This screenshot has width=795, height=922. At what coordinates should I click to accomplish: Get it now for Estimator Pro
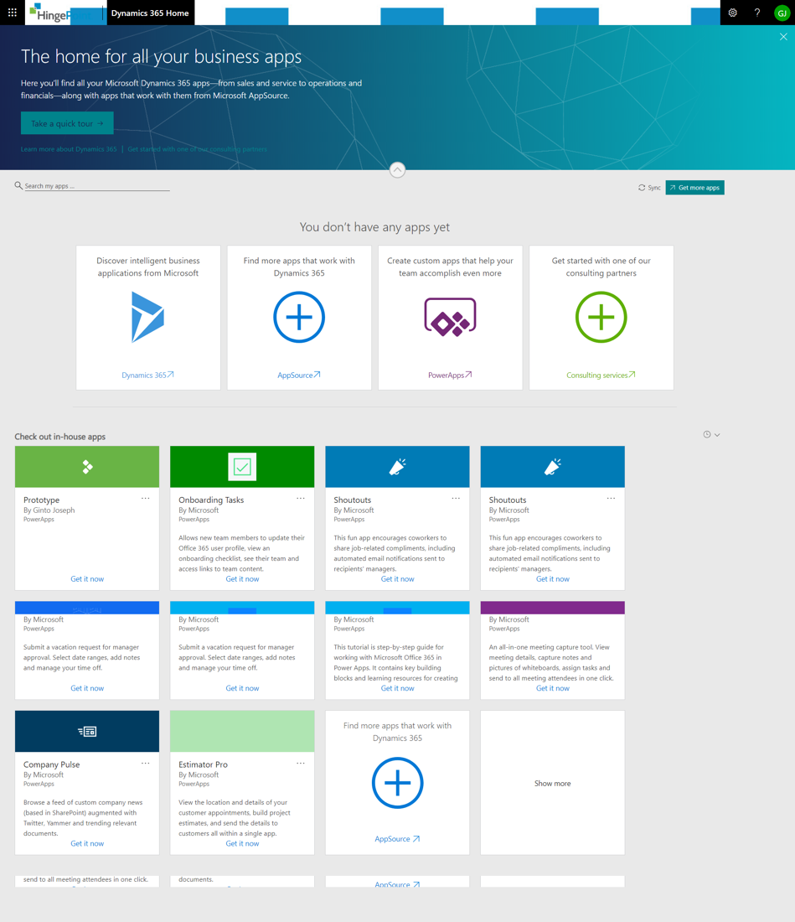242,844
